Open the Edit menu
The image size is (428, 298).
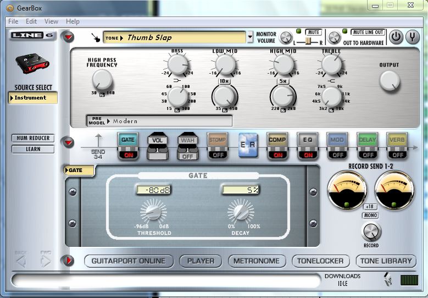(31, 21)
